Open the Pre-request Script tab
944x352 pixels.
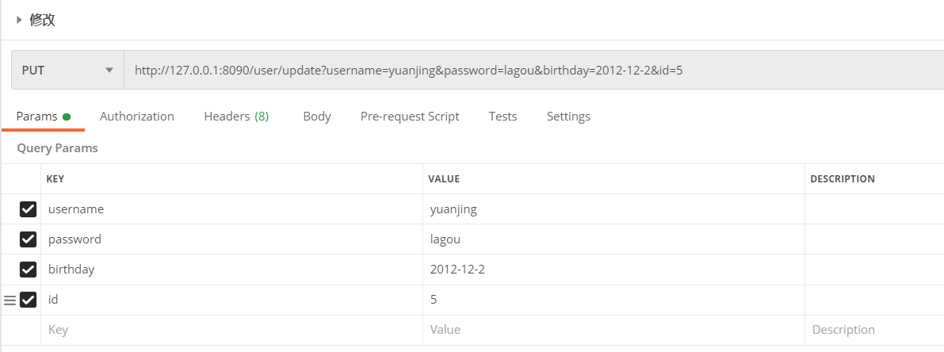tap(409, 117)
